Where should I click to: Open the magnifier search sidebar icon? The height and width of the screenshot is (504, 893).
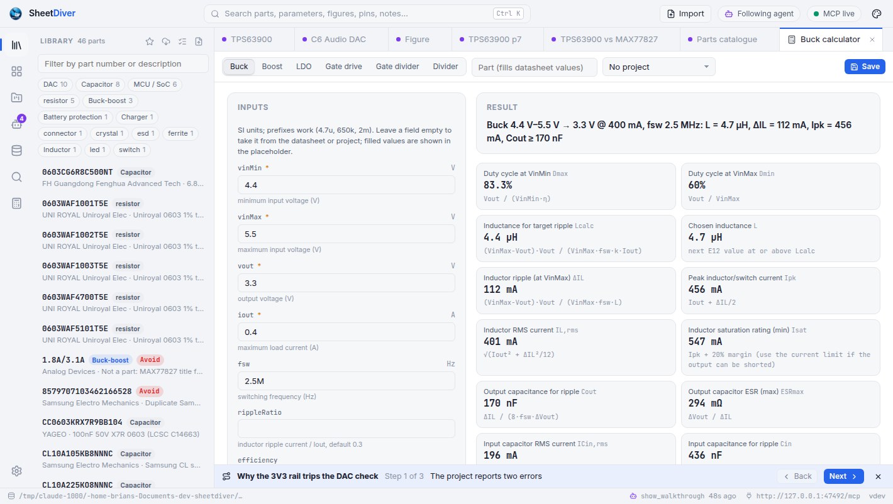(x=16, y=177)
